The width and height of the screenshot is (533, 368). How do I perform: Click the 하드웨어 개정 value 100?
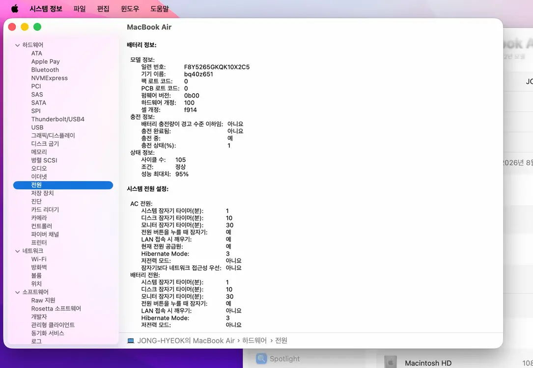[189, 103]
